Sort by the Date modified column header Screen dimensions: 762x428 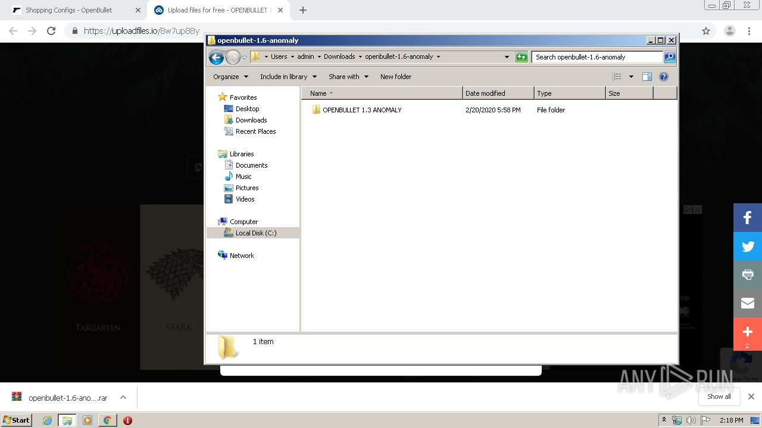coord(498,93)
